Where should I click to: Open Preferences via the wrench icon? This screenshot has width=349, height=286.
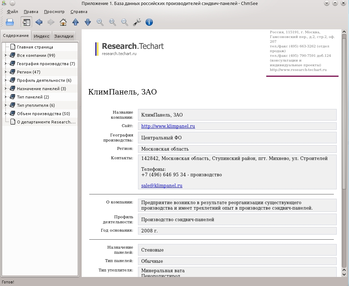[x=137, y=22]
